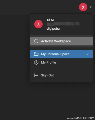The height and width of the screenshot is (120, 95).
Task: Click the empty dark area below the menu
Action: [x=61, y=98]
